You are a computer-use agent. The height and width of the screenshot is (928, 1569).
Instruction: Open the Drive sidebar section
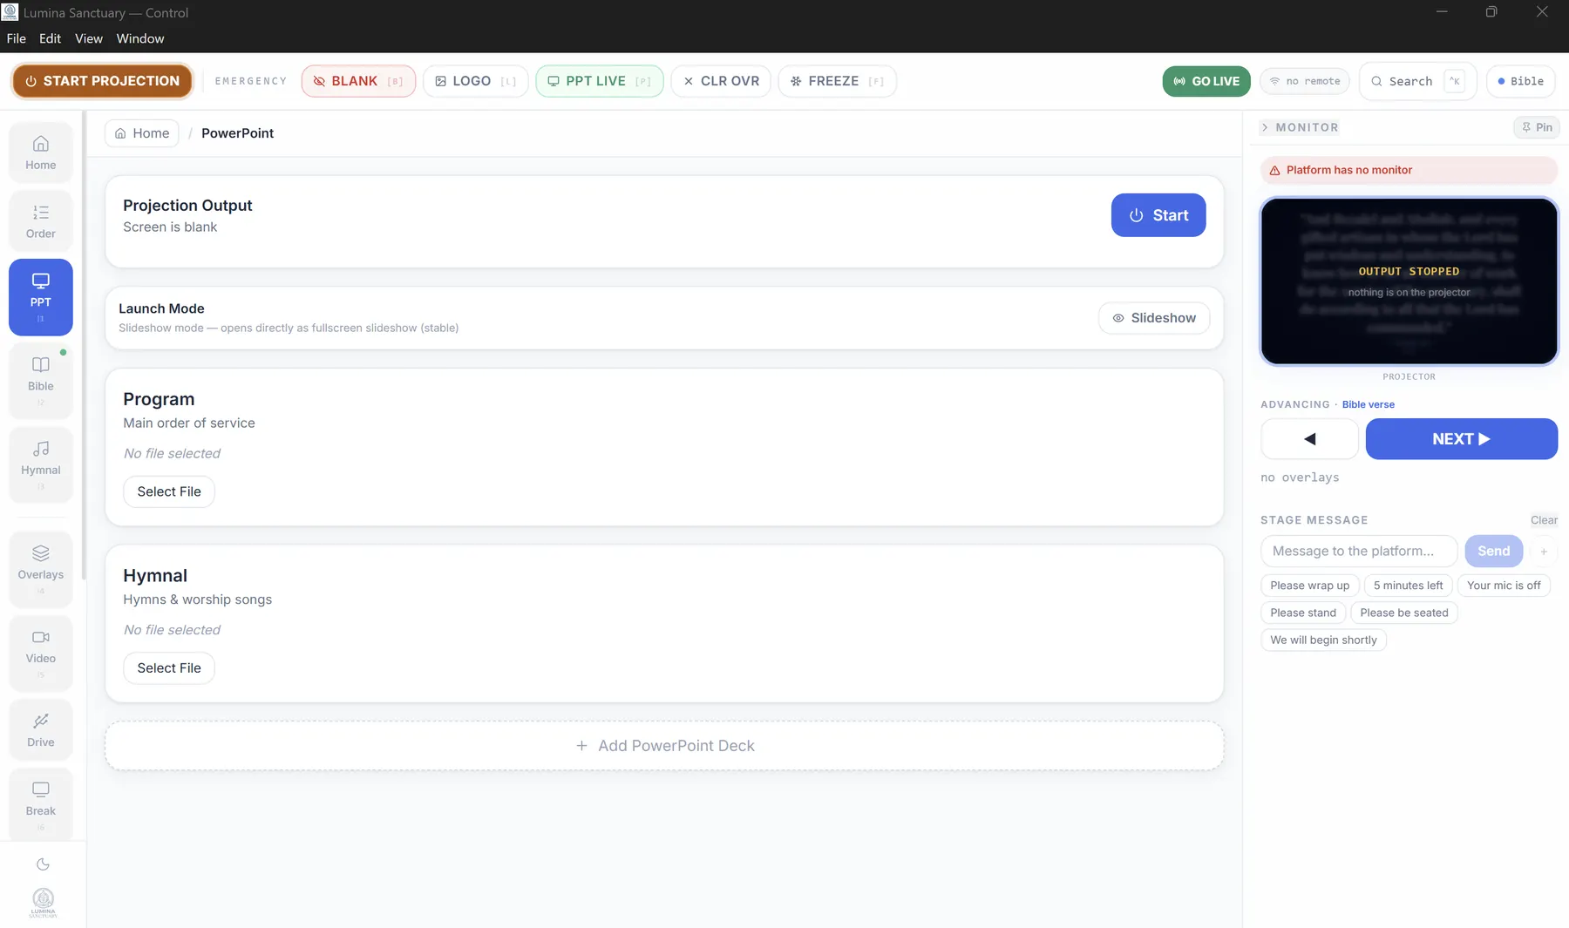[x=41, y=730]
